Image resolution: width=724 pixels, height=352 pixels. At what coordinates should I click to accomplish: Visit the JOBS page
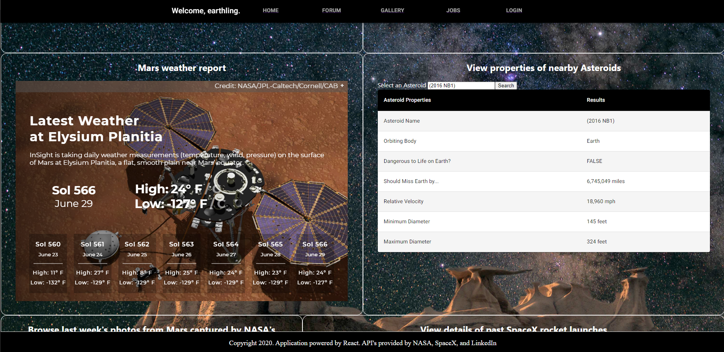[x=453, y=10]
